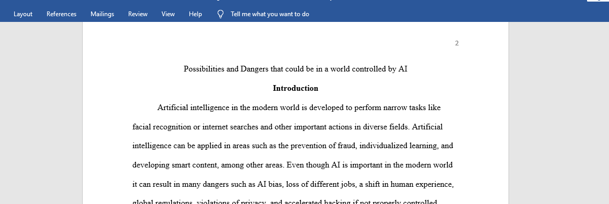Open the References ribbon tab
Viewport: 609px width, 204px height.
tap(61, 14)
